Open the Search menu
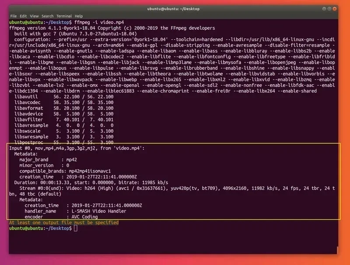The width and height of the screenshot is (350, 265). (48, 16)
